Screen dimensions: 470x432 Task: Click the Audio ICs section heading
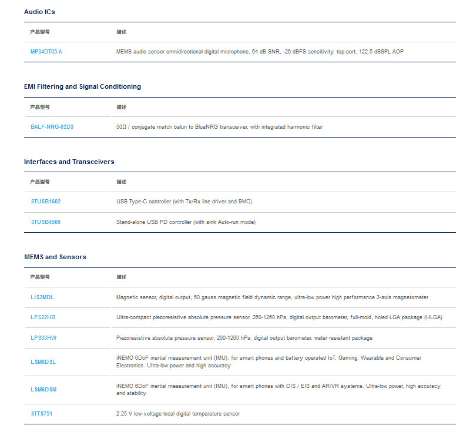pyautogui.click(x=39, y=12)
